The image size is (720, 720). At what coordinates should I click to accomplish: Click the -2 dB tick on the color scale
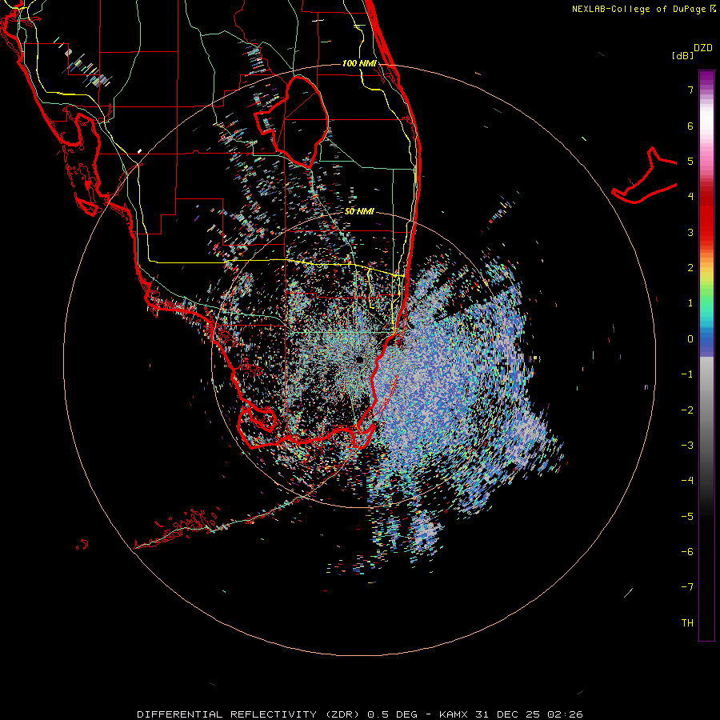(x=687, y=410)
